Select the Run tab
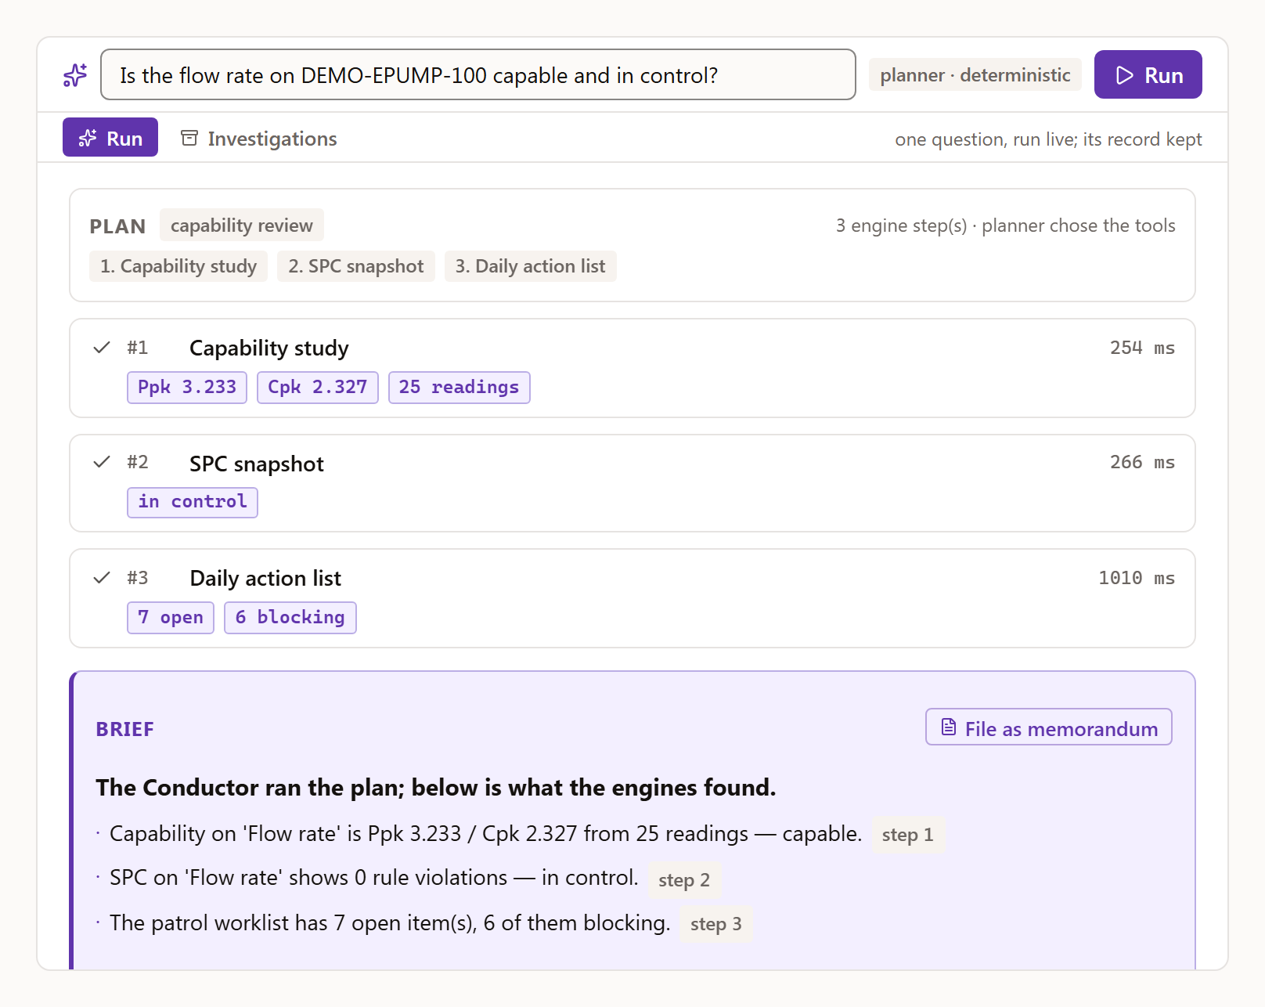 click(110, 137)
